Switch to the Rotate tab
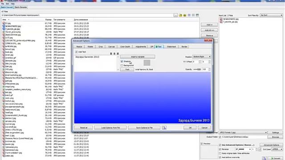Viewport: 285px width, 160px height. pos(90,47)
